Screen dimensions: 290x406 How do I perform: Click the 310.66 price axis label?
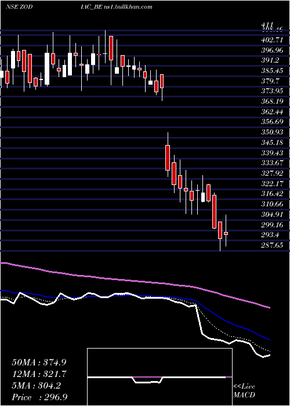click(x=273, y=204)
